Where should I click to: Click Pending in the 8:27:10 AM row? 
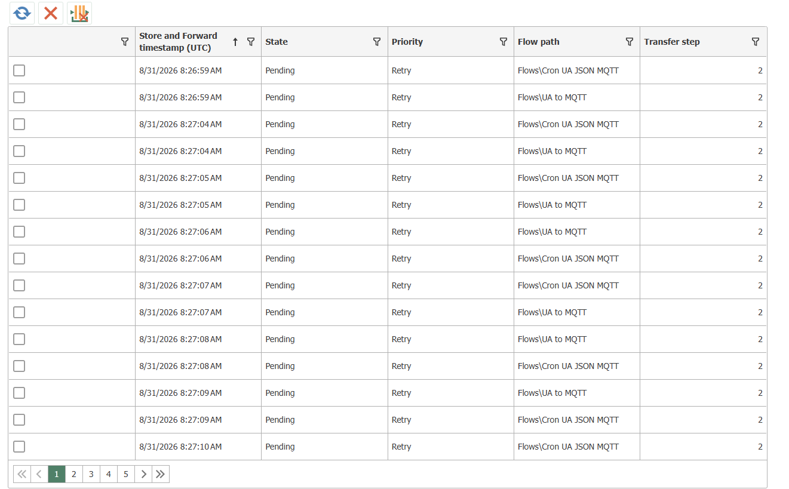(280, 447)
